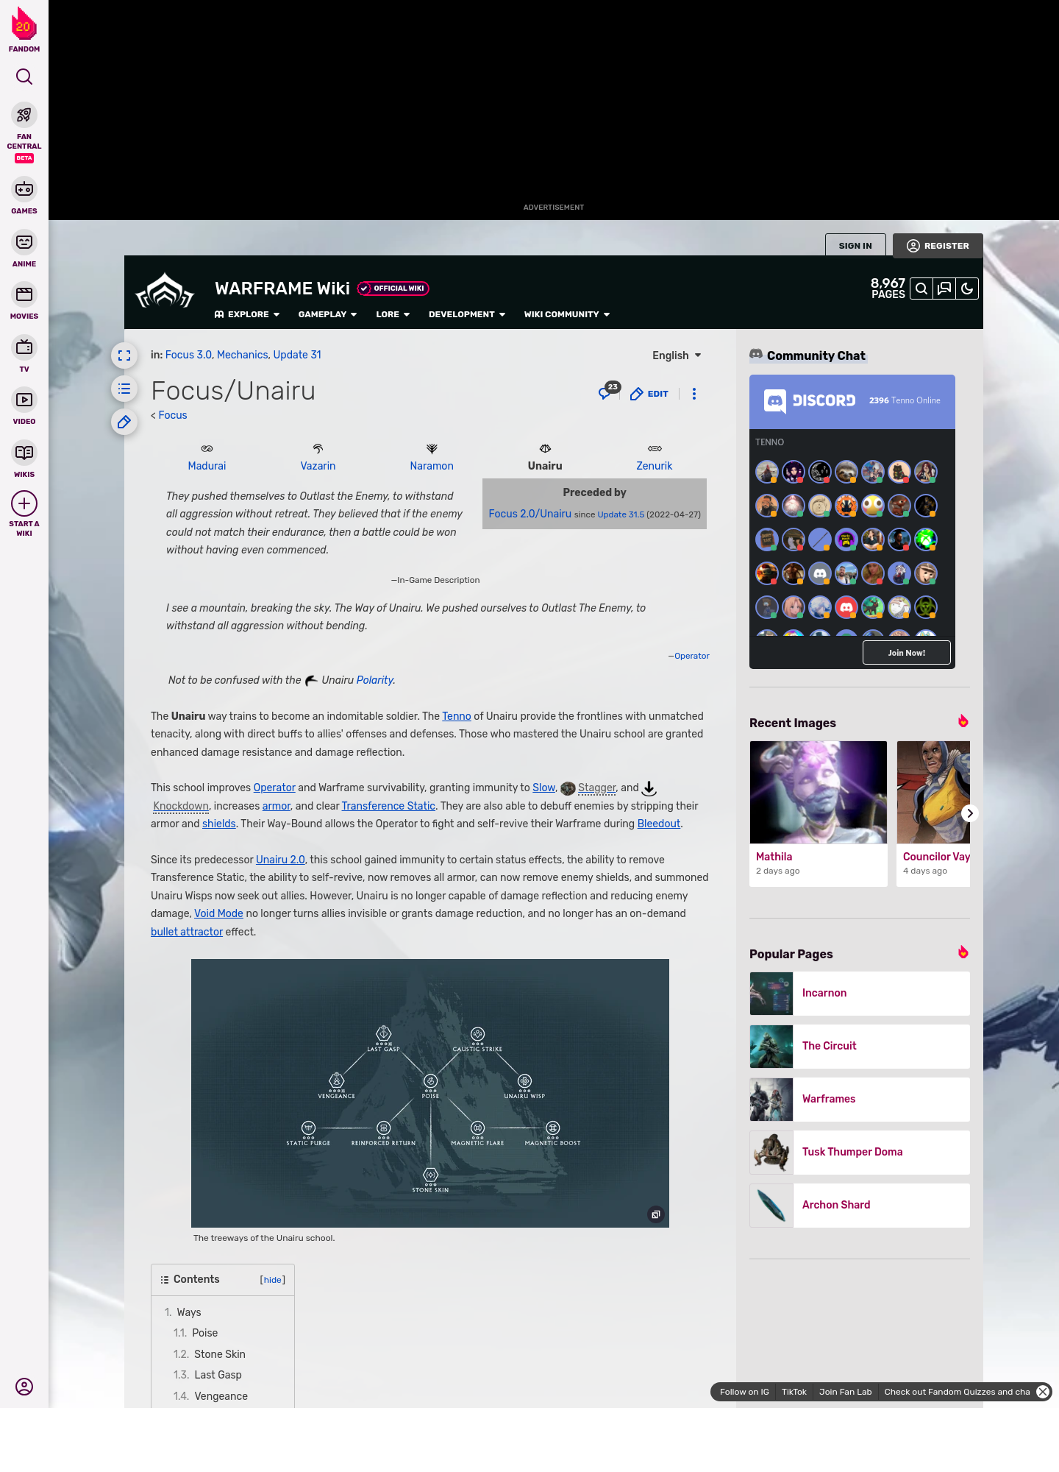Click the Discord Join Now button
The height and width of the screenshot is (1472, 1059).
(906, 653)
